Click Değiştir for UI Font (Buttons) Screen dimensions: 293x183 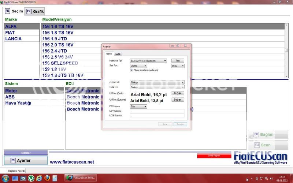[x=178, y=100]
